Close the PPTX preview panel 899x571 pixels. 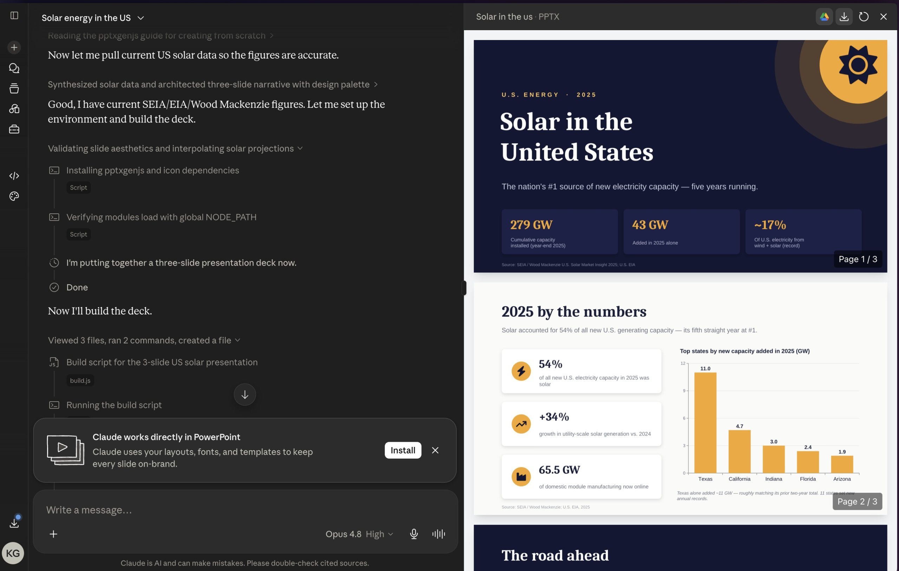click(883, 17)
